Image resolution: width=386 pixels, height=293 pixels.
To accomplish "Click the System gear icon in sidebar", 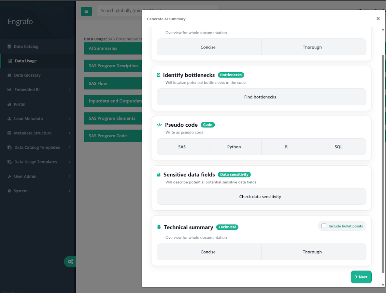I will point(9,191).
